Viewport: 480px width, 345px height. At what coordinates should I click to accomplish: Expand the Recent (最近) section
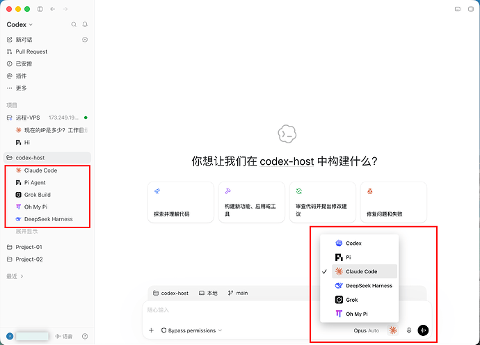[x=15, y=276]
